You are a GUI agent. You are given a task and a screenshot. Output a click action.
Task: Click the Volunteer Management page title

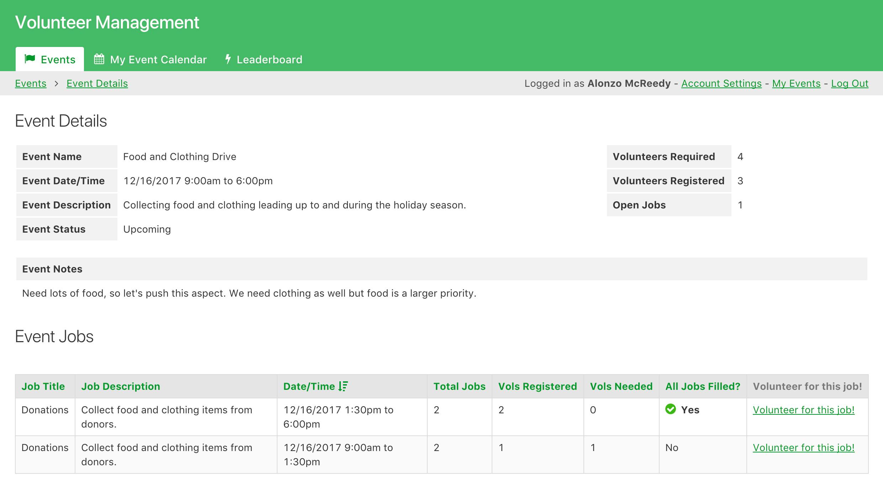pyautogui.click(x=107, y=22)
